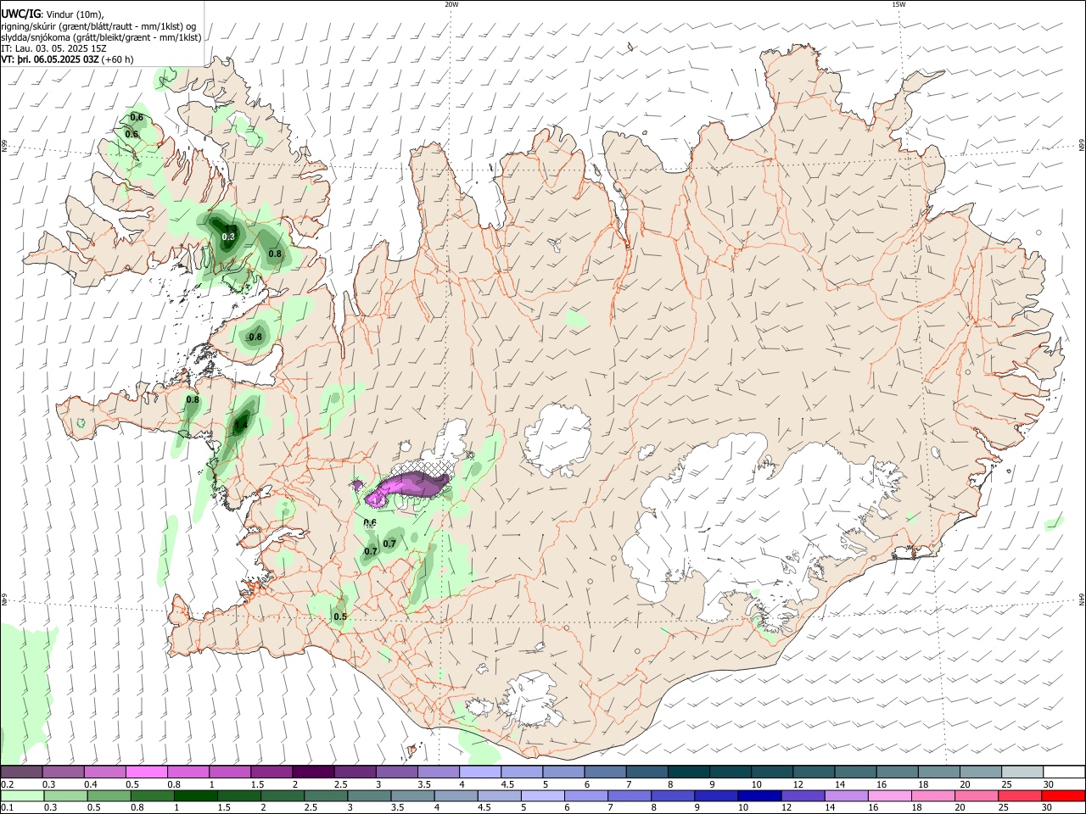Click the pale green 0.1 rain legend swatch
Image resolution: width=1086 pixels, height=814 pixels.
pyautogui.click(x=22, y=795)
